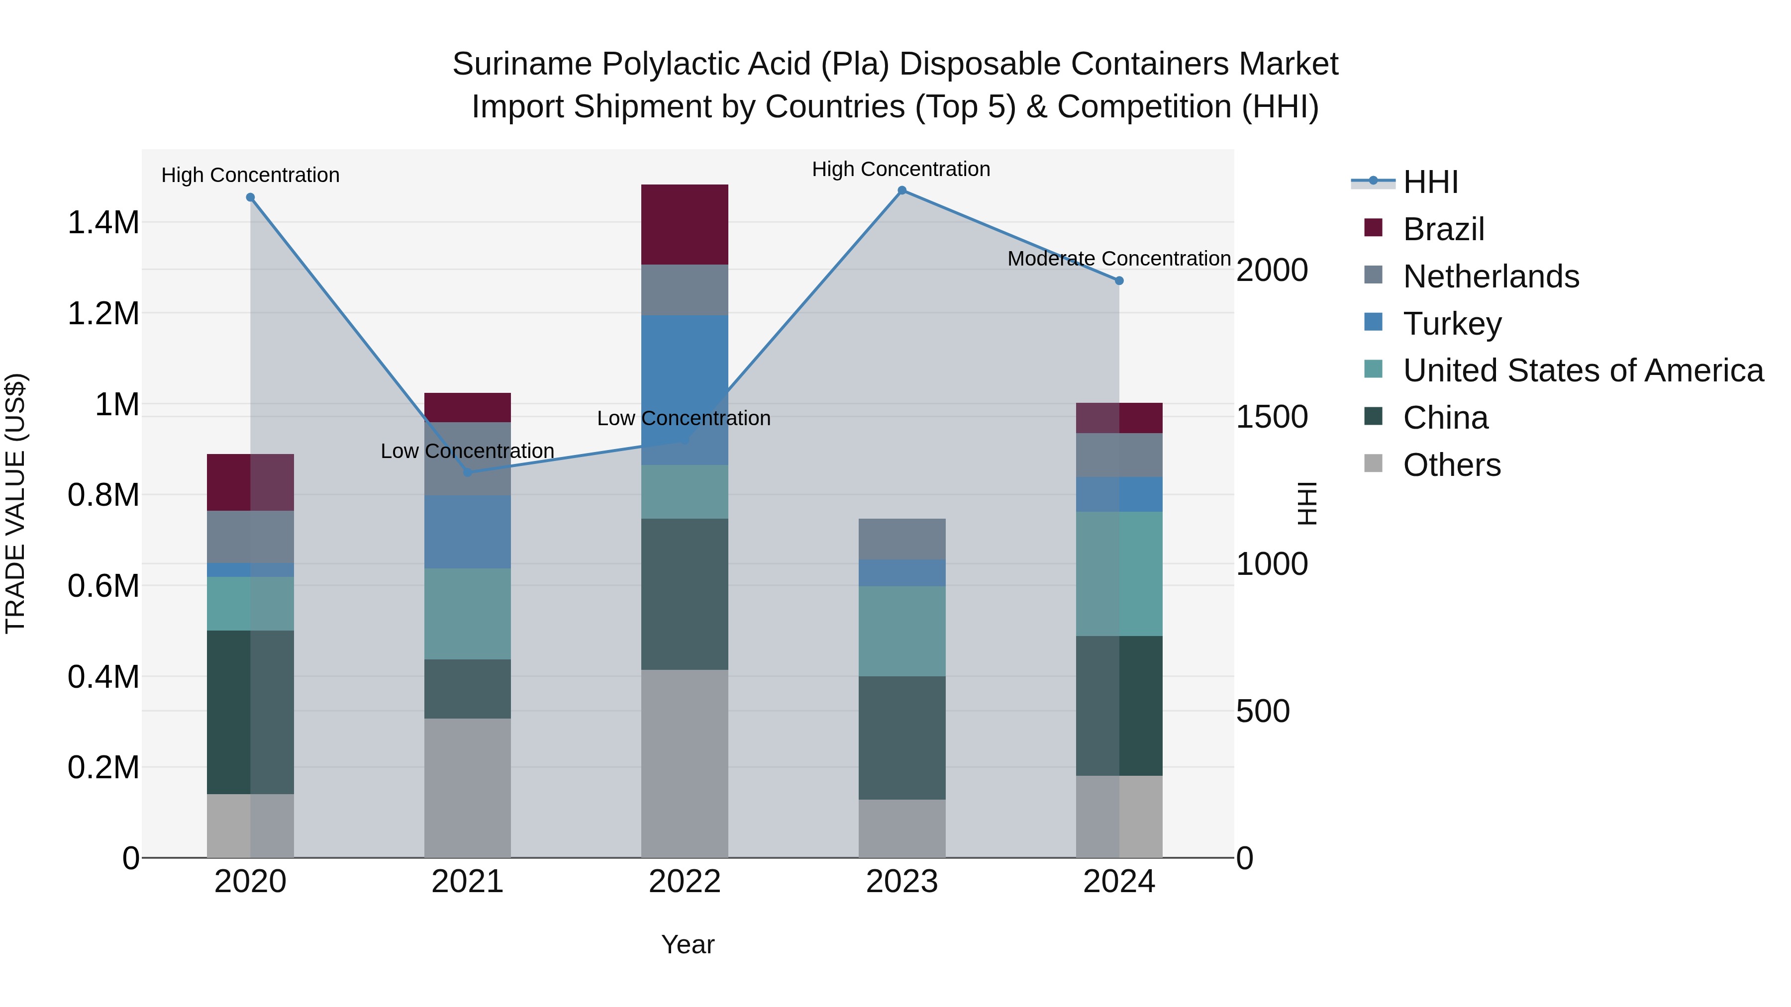
Task: Click the Netherlands segment of the 2024 bar
Action: (x=1119, y=455)
